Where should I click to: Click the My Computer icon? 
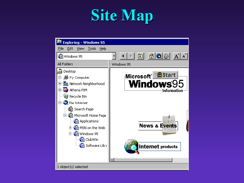[x=66, y=77]
